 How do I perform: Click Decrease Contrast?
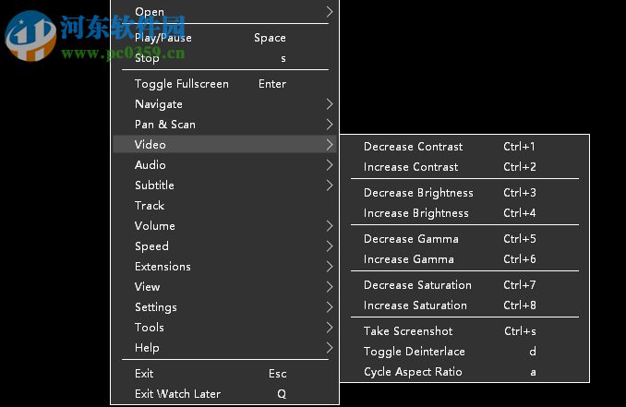[413, 147]
